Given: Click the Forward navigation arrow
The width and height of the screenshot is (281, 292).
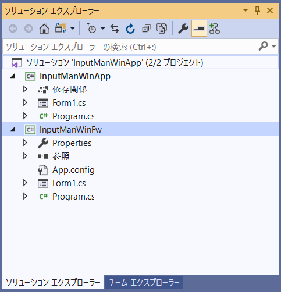Looking at the screenshot, I should pyautogui.click(x=29, y=29).
